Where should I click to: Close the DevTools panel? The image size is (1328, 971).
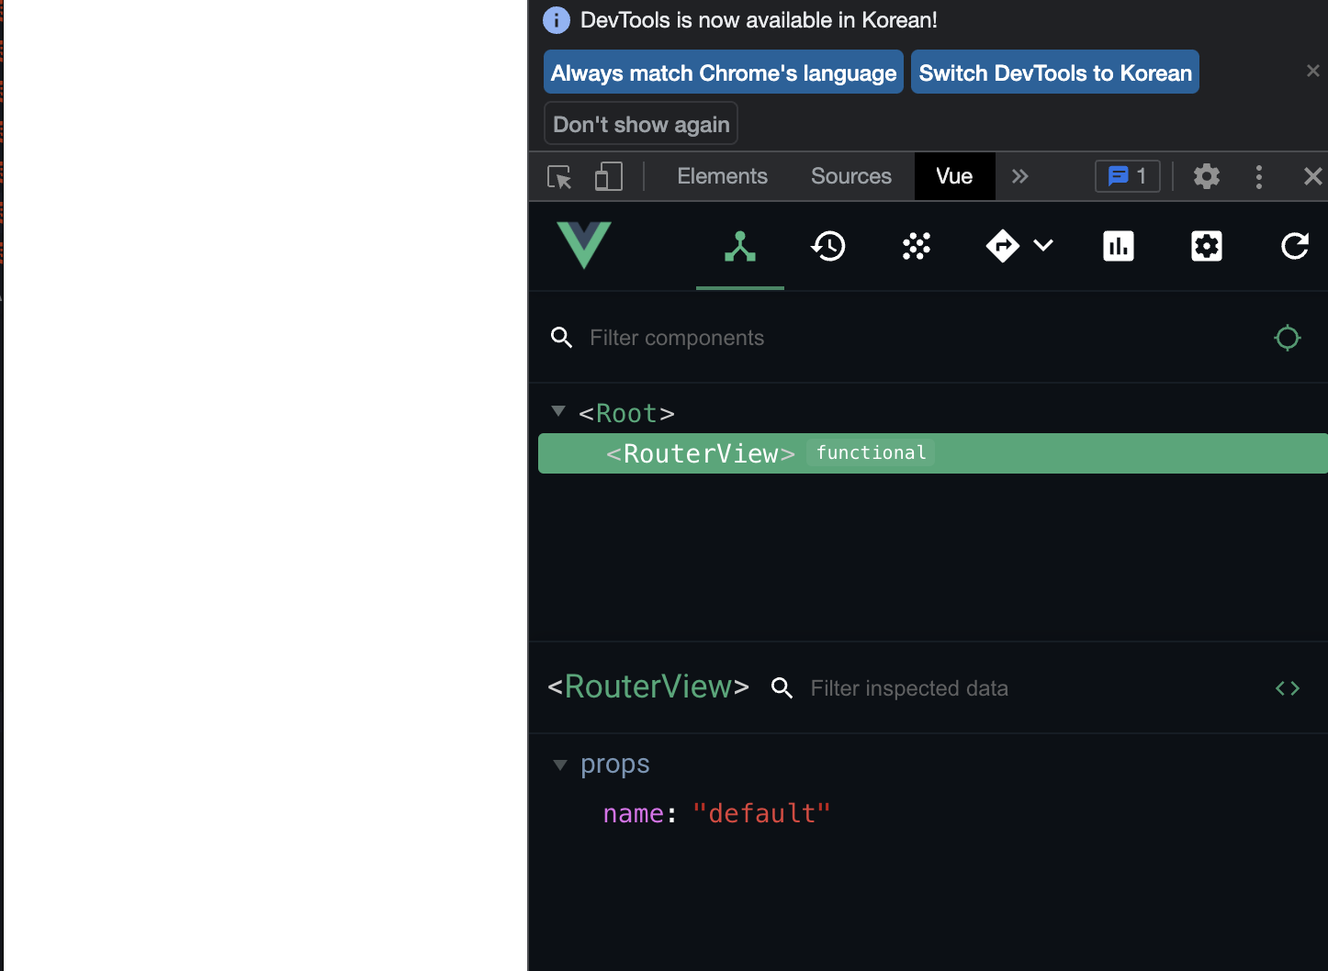[1313, 176]
